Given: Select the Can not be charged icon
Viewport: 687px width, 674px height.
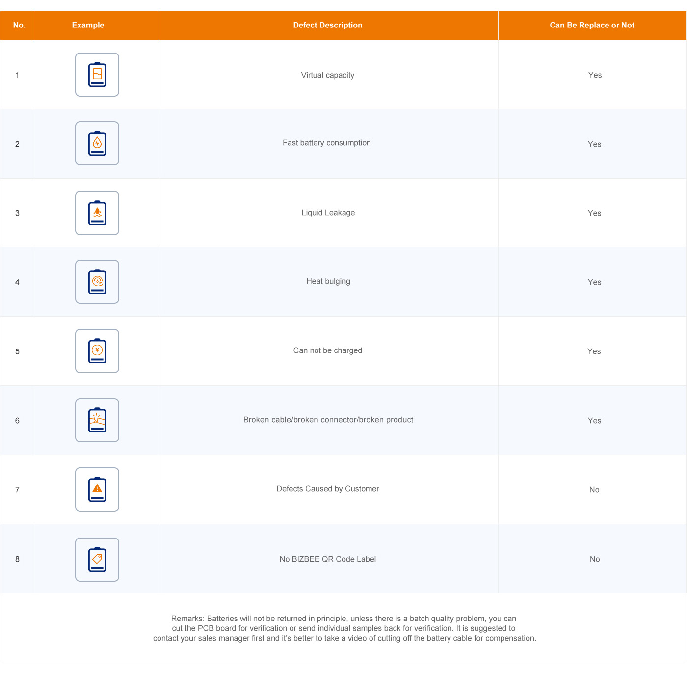Looking at the screenshot, I should pos(97,351).
